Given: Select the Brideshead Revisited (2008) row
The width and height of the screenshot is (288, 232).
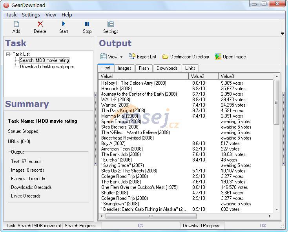Looking at the screenshot, I should click(186, 138).
